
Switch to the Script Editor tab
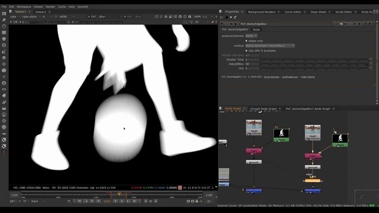(x=343, y=12)
